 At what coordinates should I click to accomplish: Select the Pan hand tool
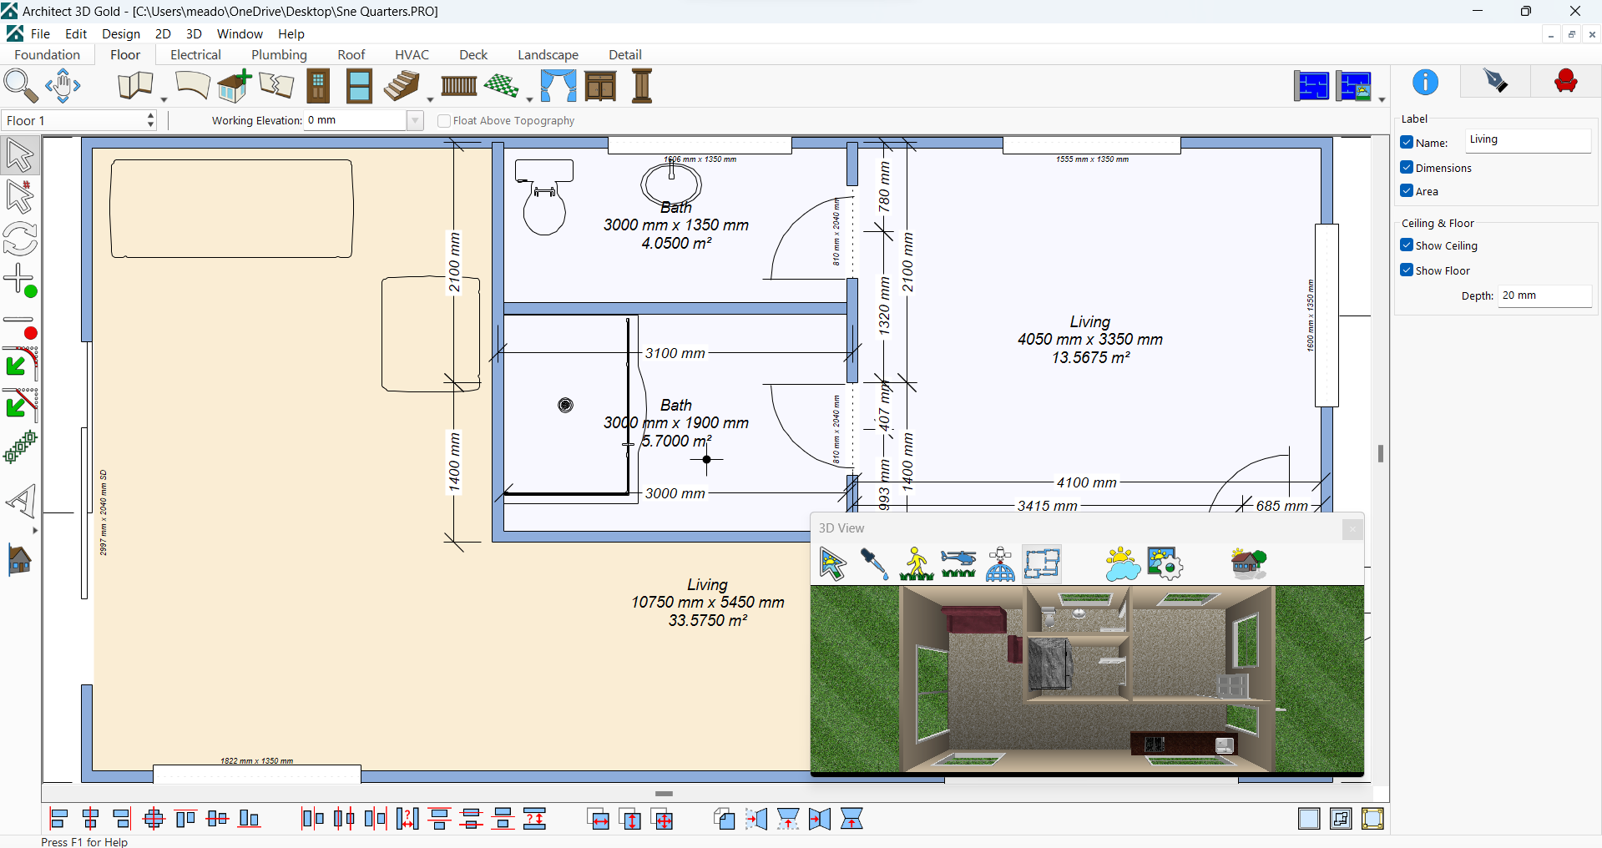[x=63, y=86]
